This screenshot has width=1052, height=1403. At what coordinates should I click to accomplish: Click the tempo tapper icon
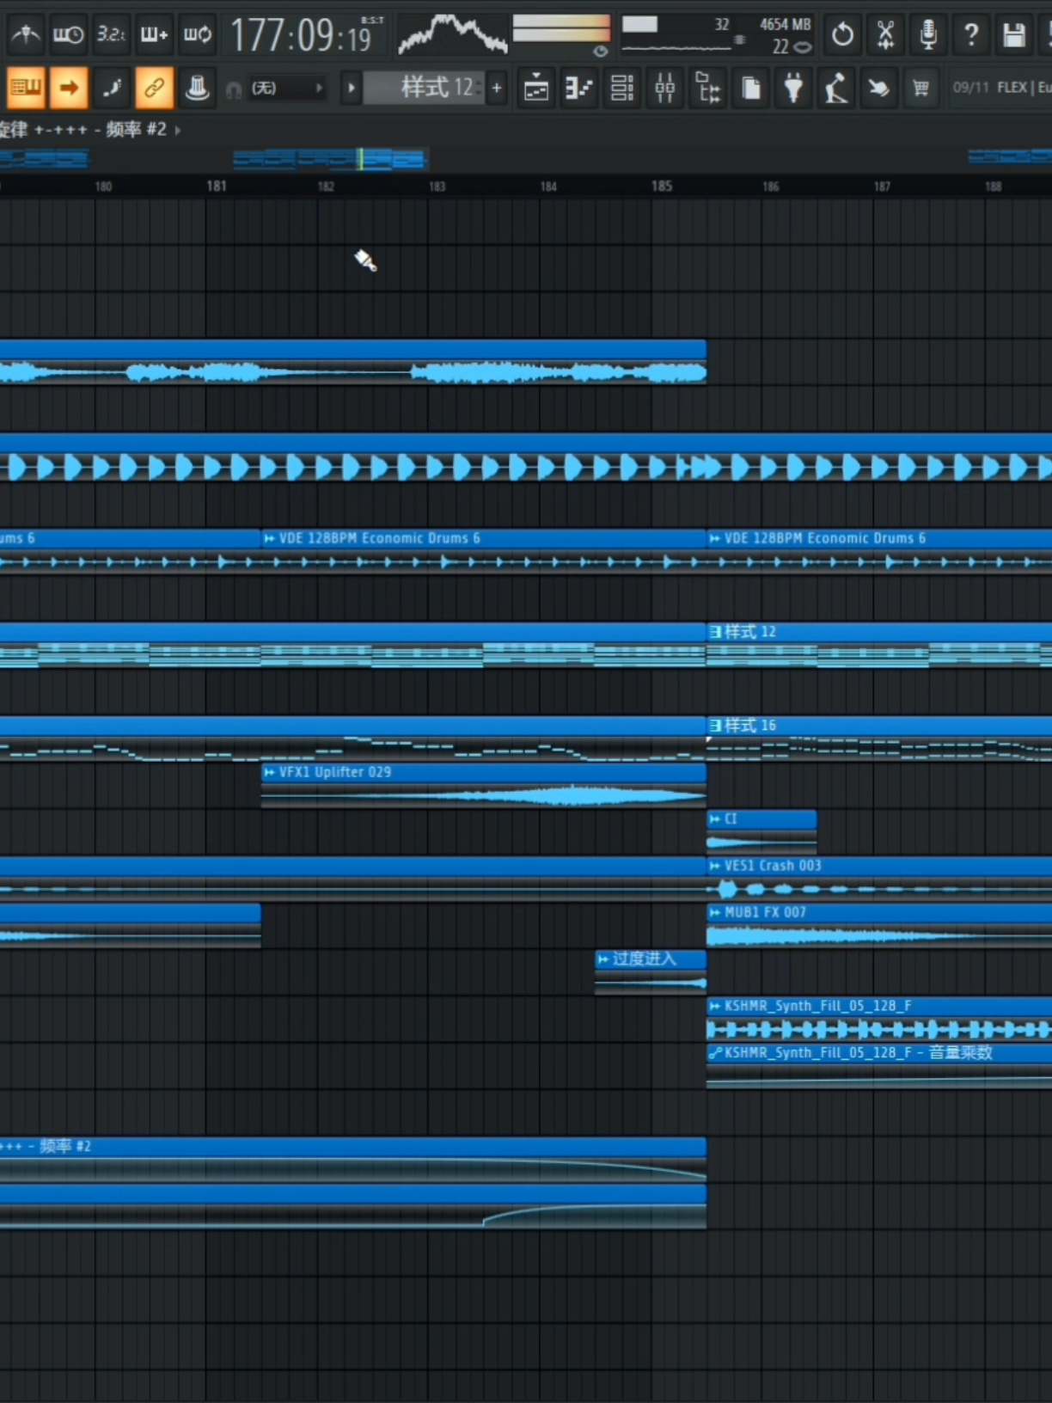tap(836, 88)
